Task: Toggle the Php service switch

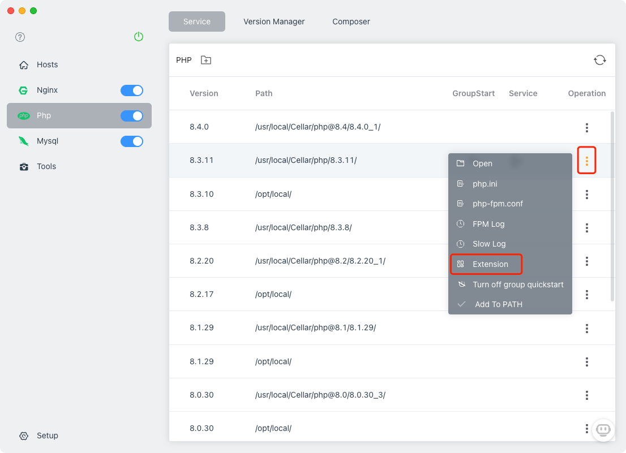Action: pyautogui.click(x=132, y=116)
